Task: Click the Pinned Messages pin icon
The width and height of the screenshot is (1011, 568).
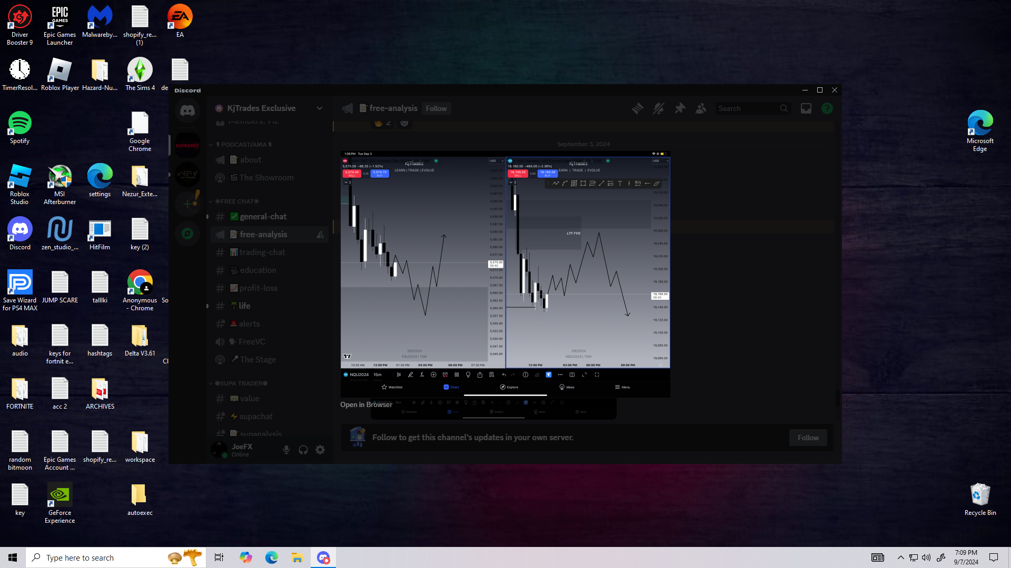Action: [680, 108]
